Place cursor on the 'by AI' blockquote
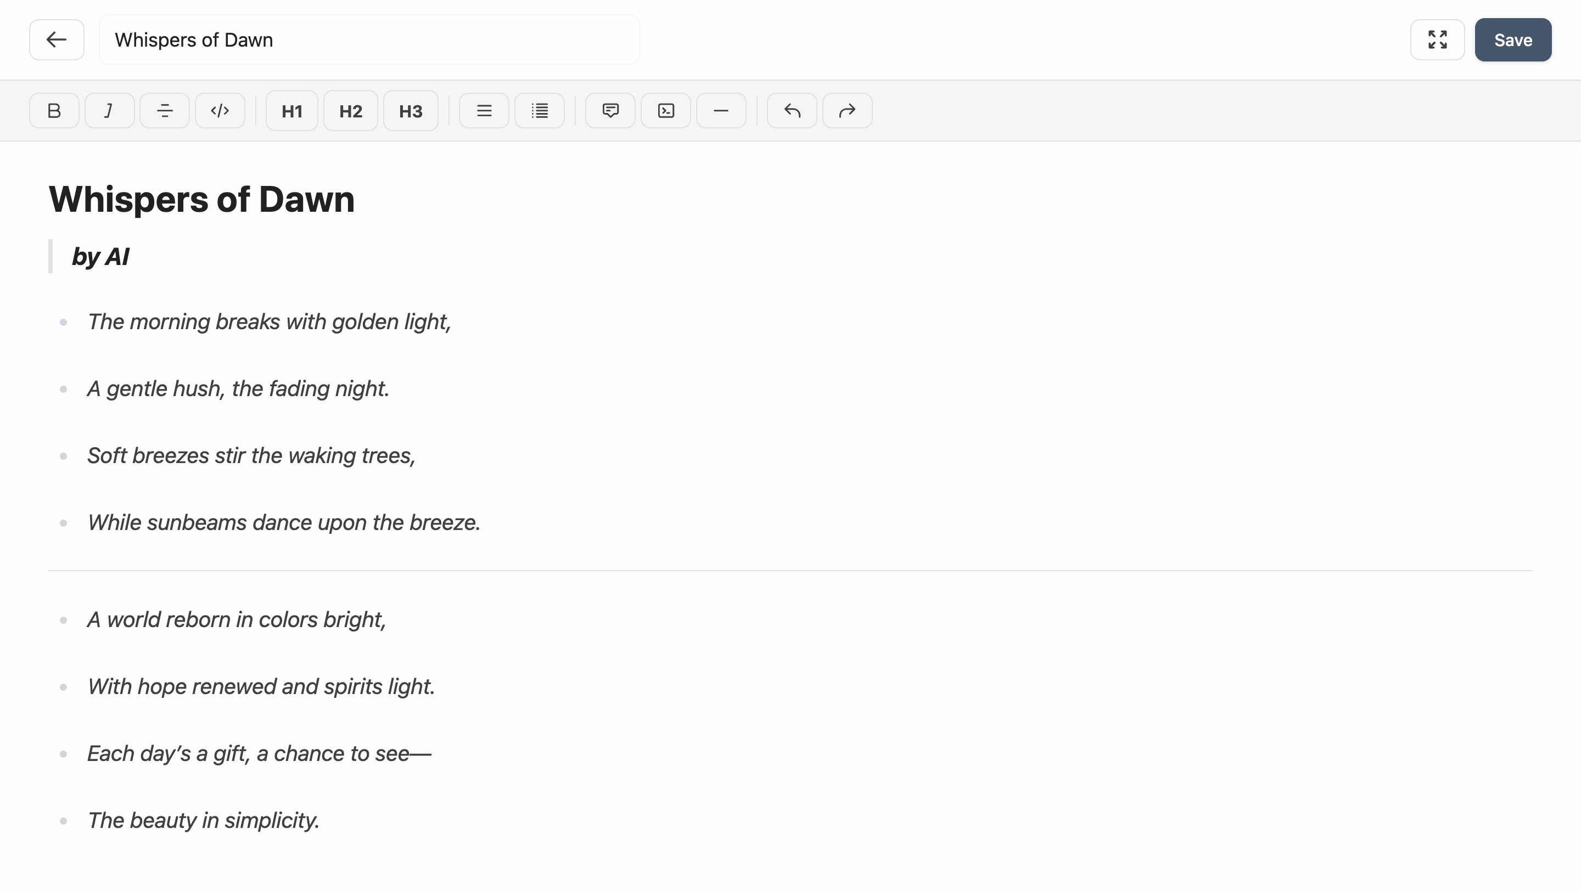The width and height of the screenshot is (1581, 891). tap(100, 256)
